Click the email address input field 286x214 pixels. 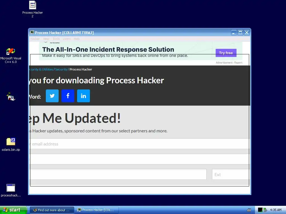[140, 144]
